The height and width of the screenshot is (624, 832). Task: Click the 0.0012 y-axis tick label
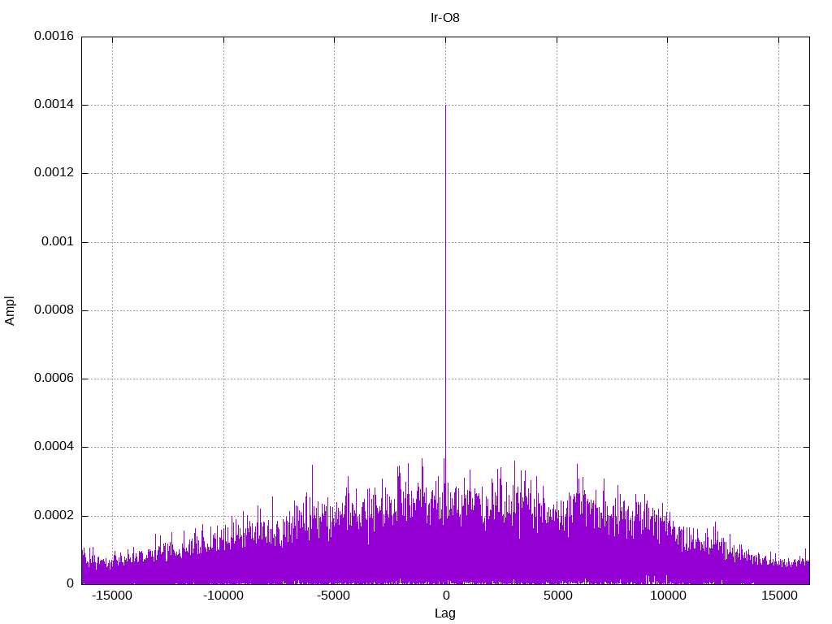[x=54, y=173]
